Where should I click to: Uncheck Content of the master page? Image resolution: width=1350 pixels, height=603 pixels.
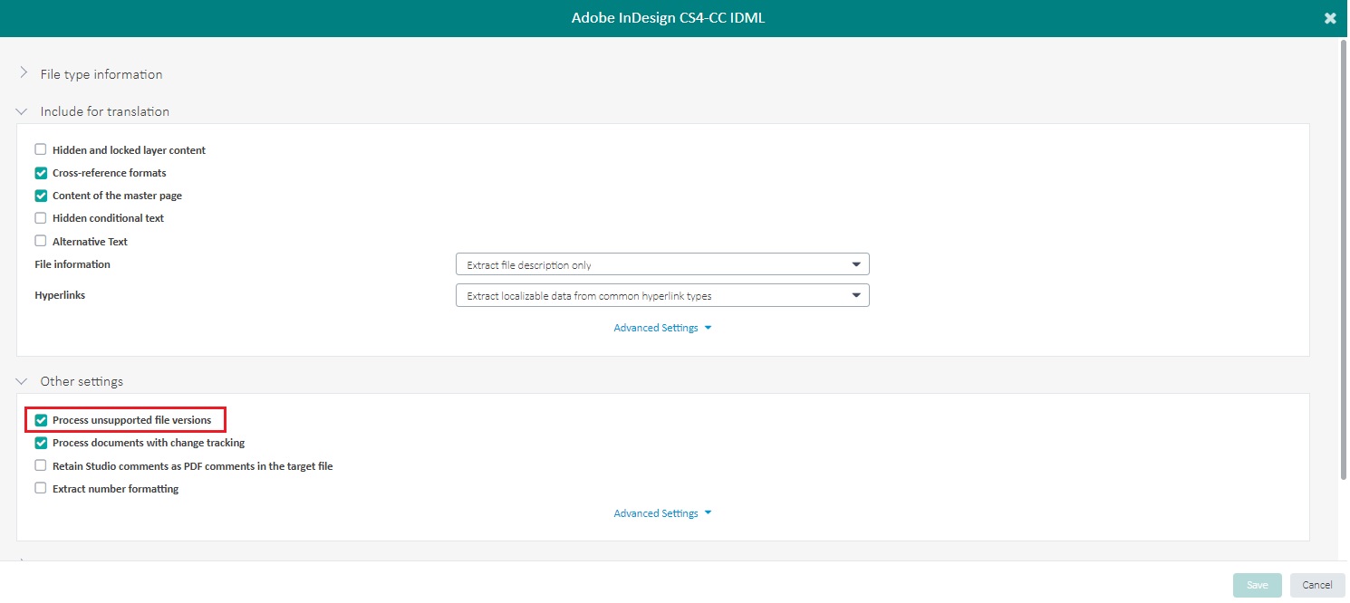pyautogui.click(x=41, y=195)
